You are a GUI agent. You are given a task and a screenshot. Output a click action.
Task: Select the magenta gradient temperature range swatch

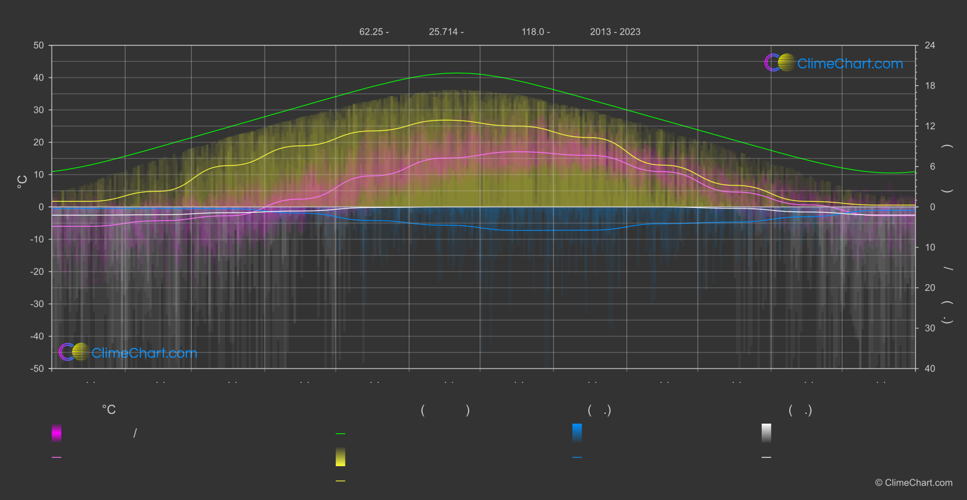(56, 433)
